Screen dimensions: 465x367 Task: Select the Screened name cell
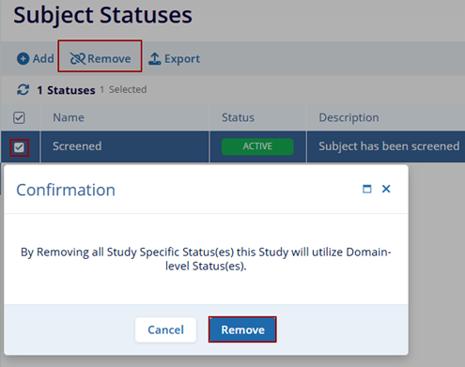pyautogui.click(x=77, y=146)
